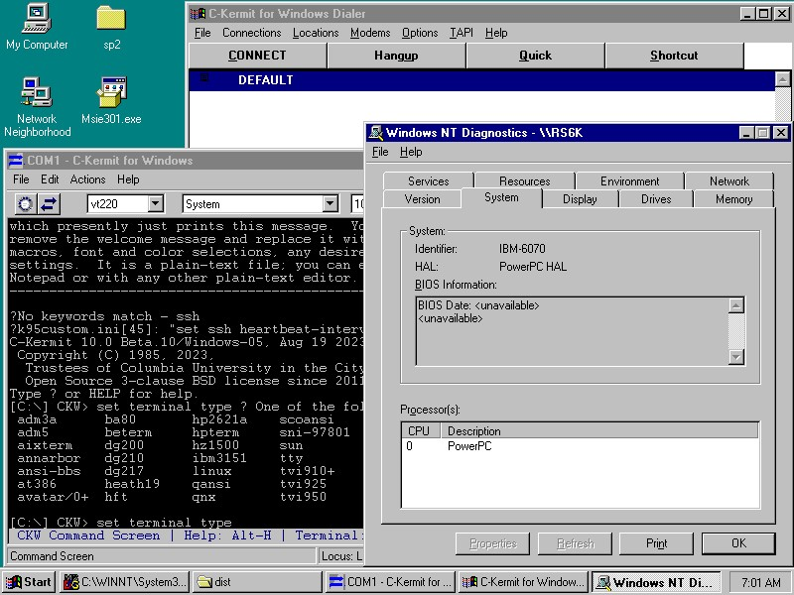The width and height of the screenshot is (794, 595).
Task: Click the Description column header in the Processor list
Action: pos(599,431)
